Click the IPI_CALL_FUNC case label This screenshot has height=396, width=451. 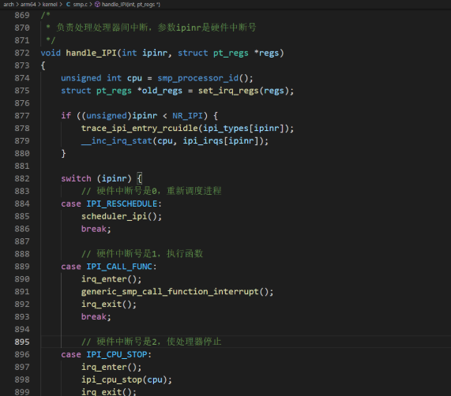[x=119, y=266]
